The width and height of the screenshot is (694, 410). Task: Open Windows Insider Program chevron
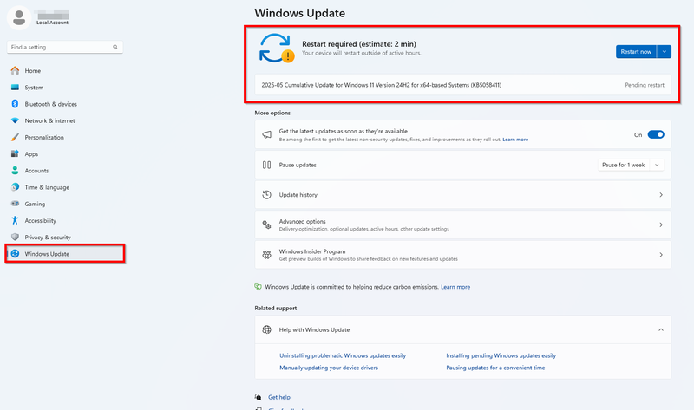click(661, 255)
